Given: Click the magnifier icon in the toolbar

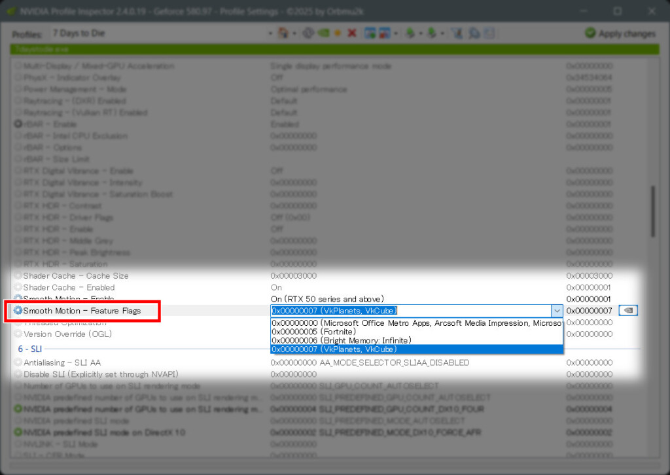Looking at the screenshot, I should click(x=474, y=33).
